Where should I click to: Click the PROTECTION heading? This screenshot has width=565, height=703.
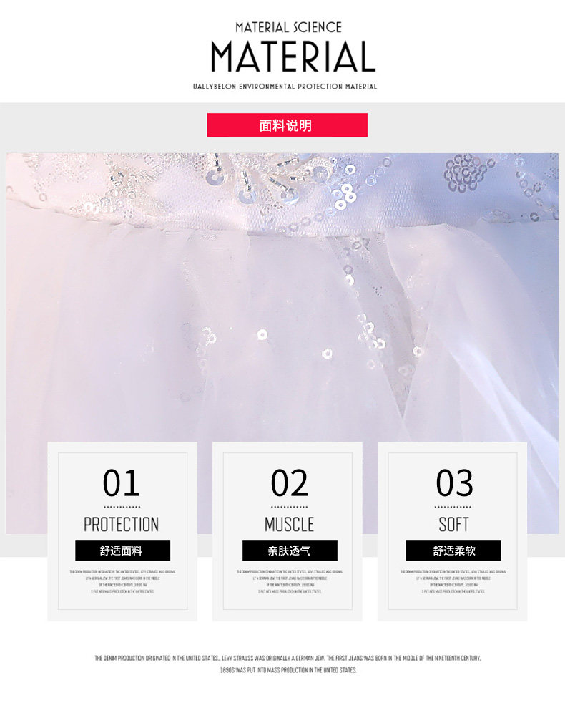[x=121, y=524]
